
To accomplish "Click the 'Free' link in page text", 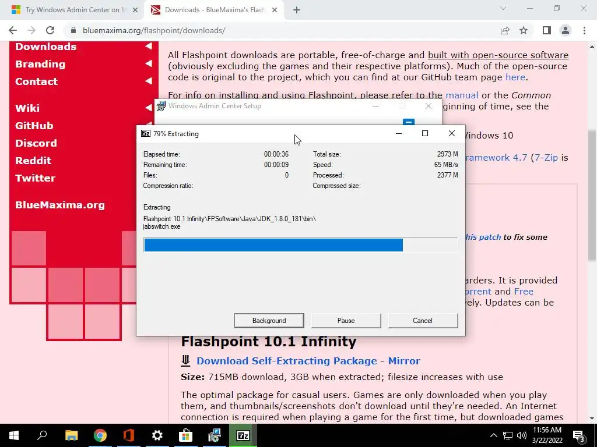I will (x=524, y=292).
